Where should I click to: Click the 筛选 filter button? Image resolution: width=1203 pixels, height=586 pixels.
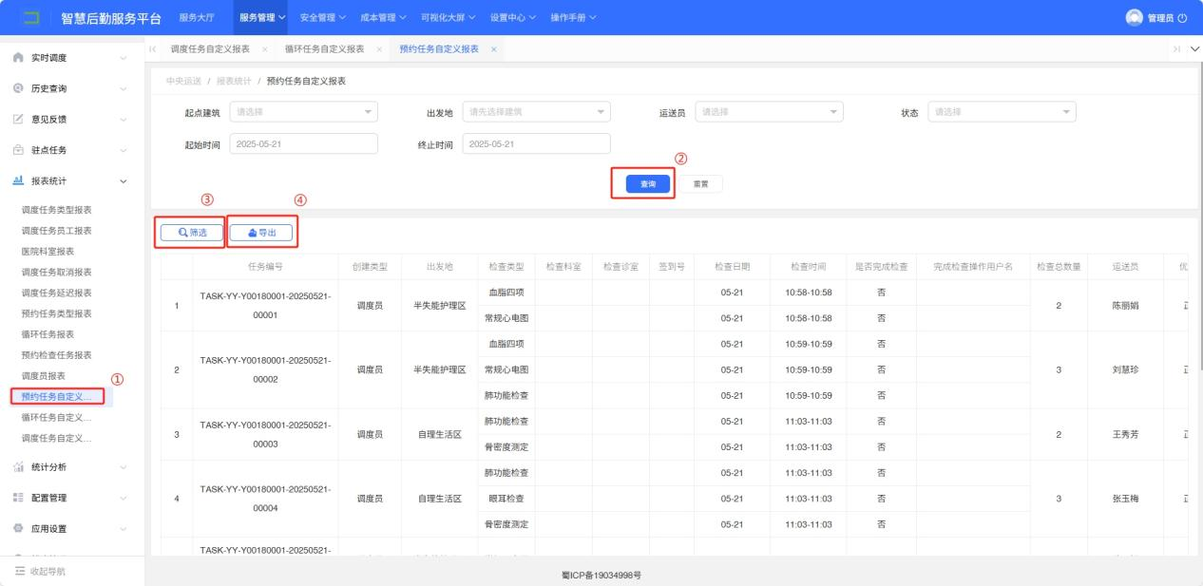[191, 233]
